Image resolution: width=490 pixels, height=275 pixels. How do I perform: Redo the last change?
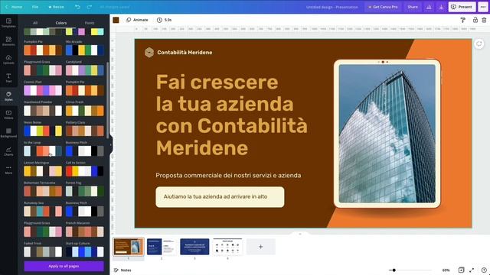[90, 7]
